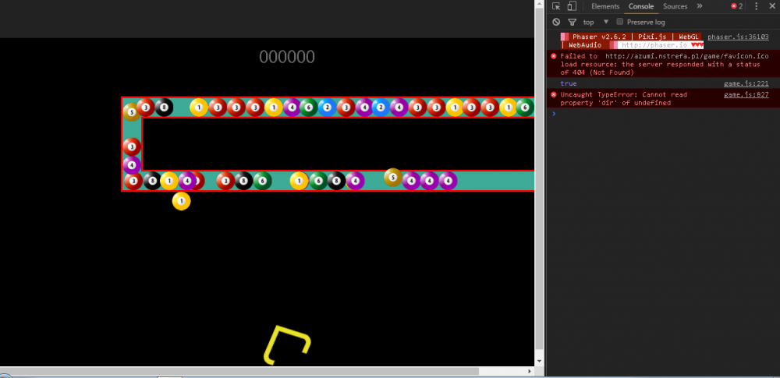Open the DevTools three-dot customize menu
The image size is (780, 378).
(x=757, y=6)
